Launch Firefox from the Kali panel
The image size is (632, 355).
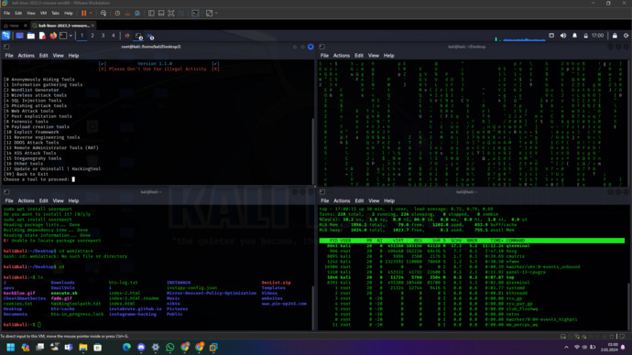53,36
